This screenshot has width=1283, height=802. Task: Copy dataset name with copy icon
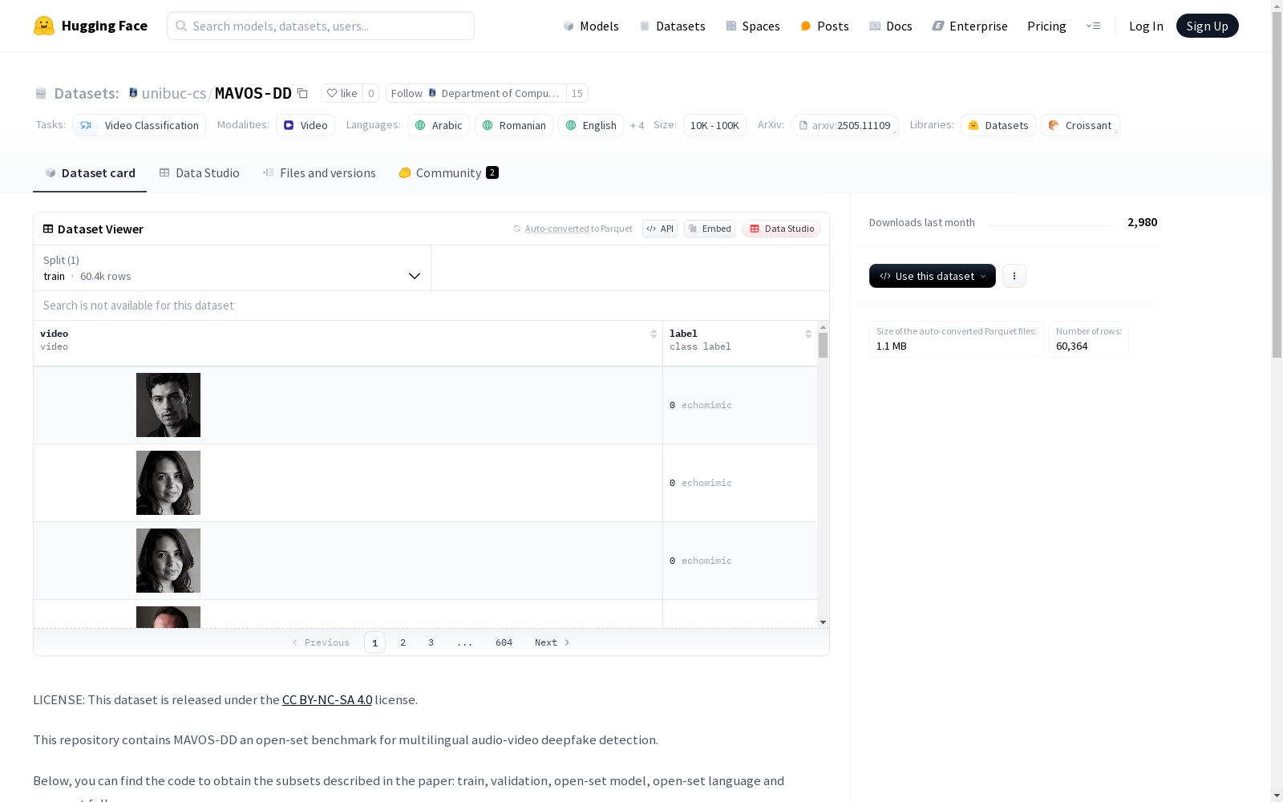click(302, 93)
